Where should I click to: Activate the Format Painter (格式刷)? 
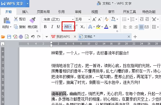[x=32, y=23]
